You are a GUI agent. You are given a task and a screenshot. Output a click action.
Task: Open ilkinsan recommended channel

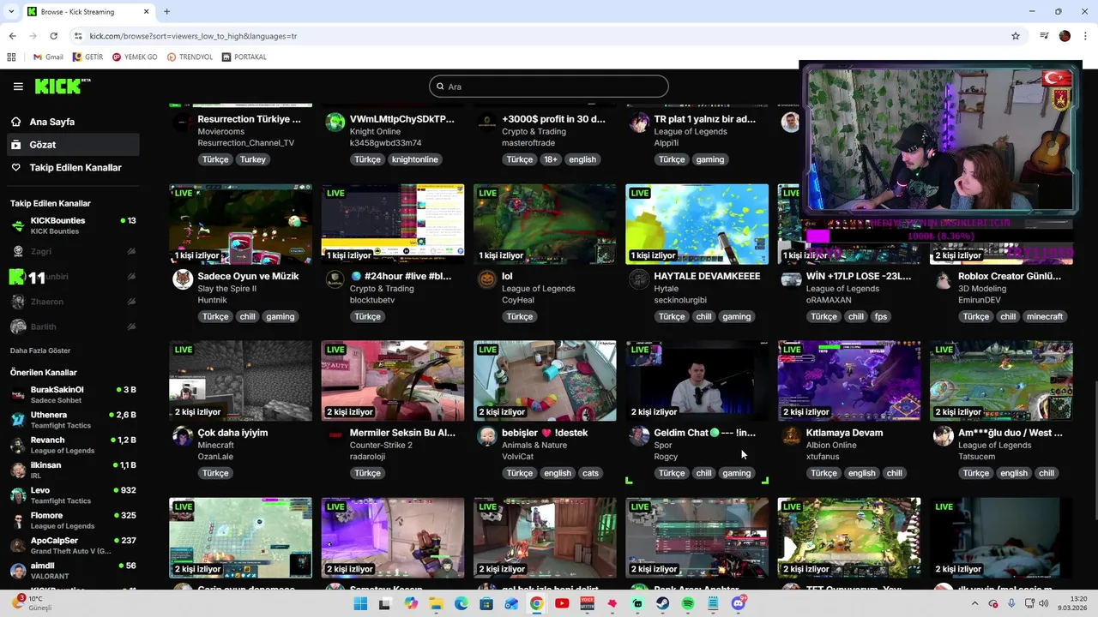point(73,470)
